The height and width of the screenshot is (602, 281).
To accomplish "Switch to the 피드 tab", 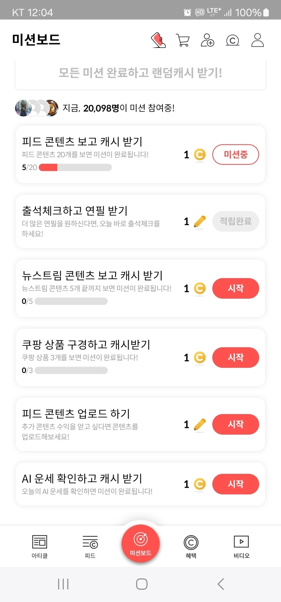I will tap(90, 546).
